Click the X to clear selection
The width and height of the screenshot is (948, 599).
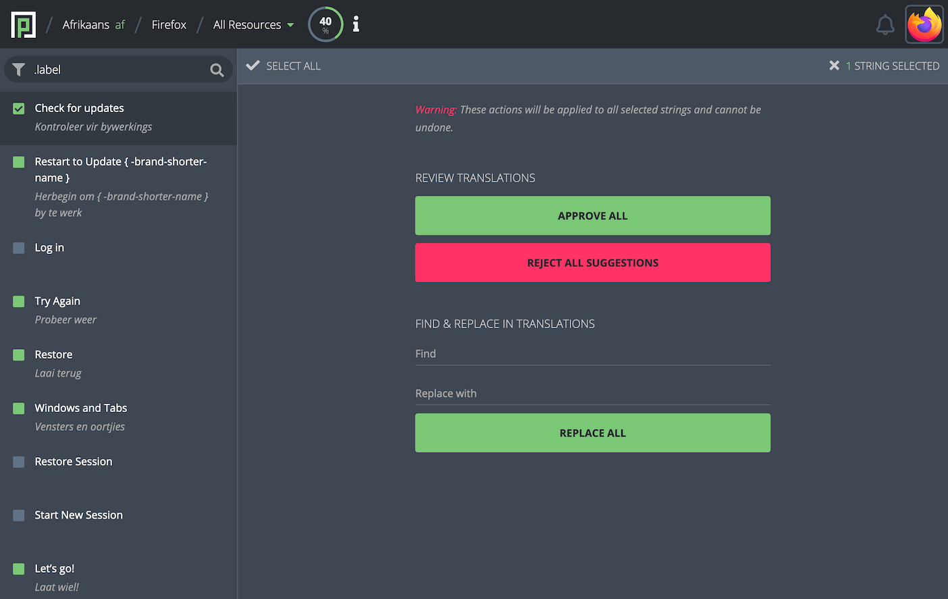834,66
